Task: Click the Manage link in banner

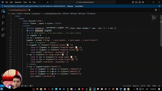Action: (70, 6)
